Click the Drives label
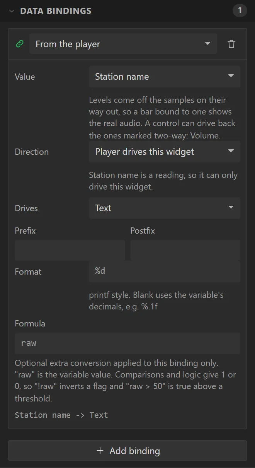Image resolution: width=255 pixels, height=468 pixels. pos(26,208)
